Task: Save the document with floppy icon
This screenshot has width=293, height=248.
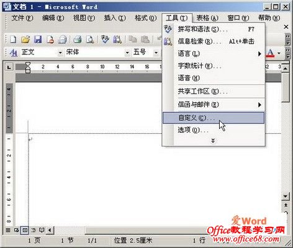Action: click(38, 39)
